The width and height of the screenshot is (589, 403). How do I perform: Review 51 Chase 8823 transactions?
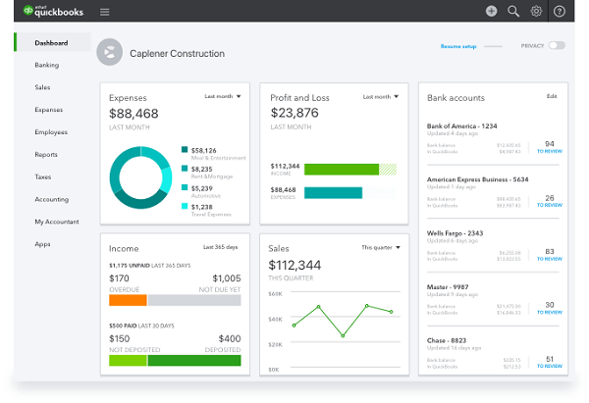click(x=550, y=362)
